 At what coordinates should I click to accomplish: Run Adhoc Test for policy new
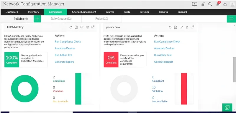tap(163, 55)
